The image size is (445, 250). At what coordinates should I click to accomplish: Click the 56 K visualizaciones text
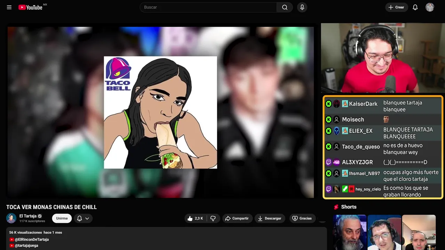25,232
